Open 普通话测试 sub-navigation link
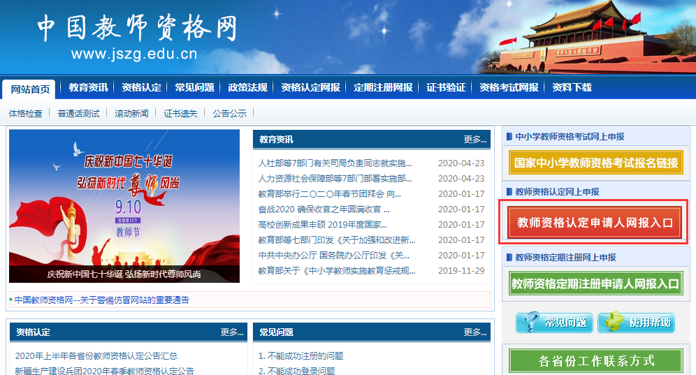Viewport: 696px width, 375px height. 78,113
